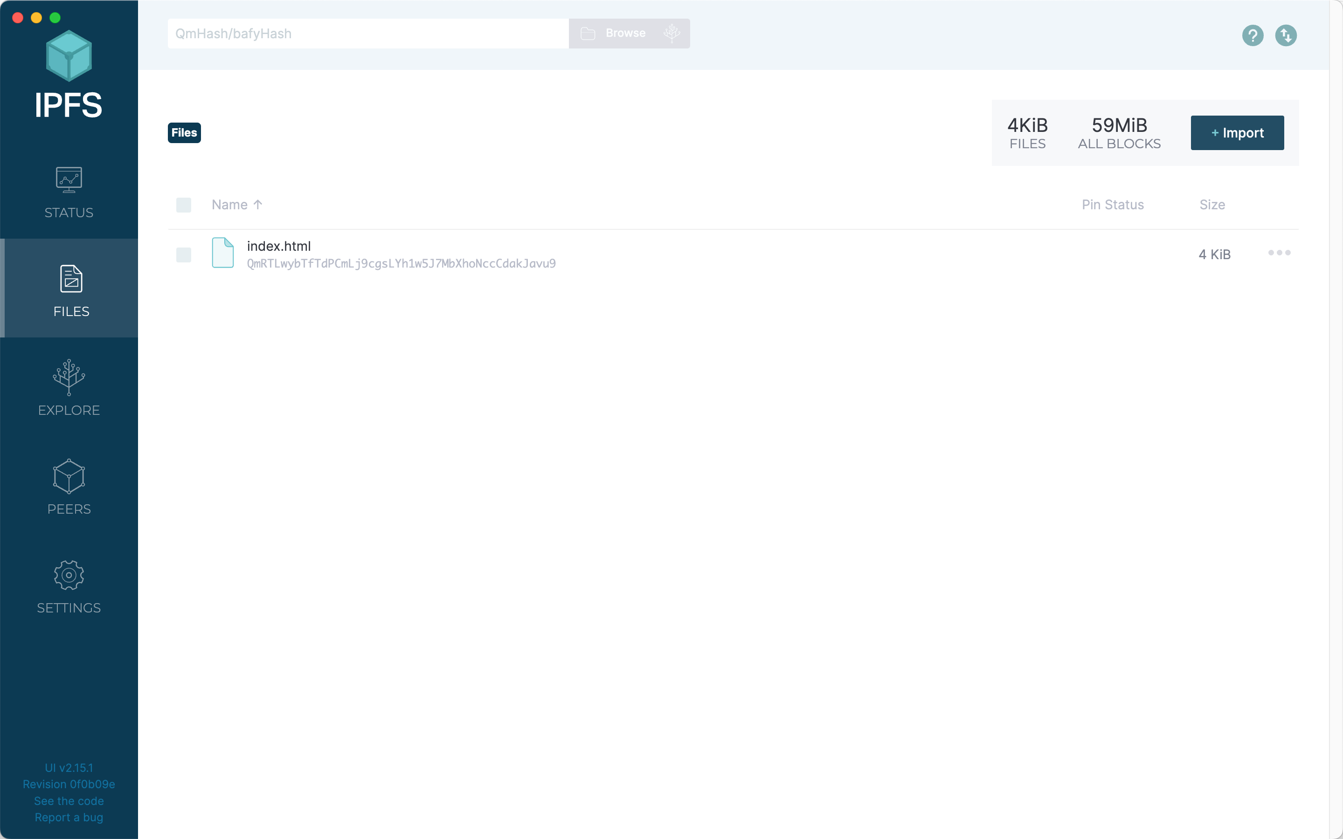The image size is (1343, 839).
Task: Go to the PEERS label in sidebar
Action: tap(69, 509)
